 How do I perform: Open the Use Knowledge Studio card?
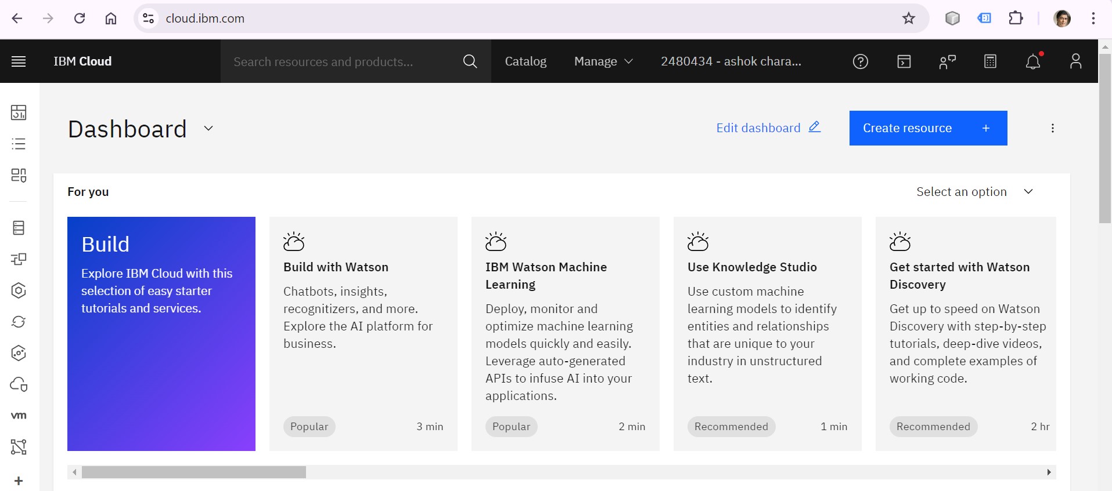(x=768, y=334)
